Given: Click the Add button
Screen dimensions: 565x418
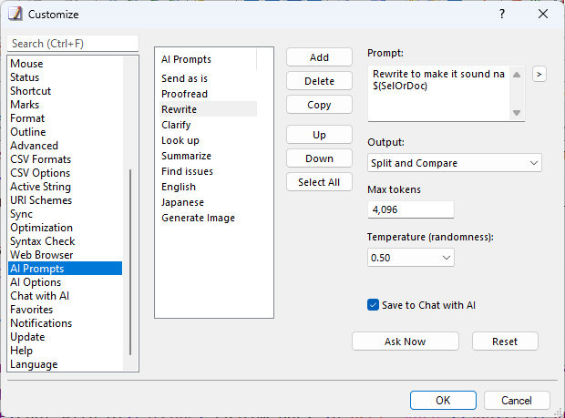Looking at the screenshot, I should (x=319, y=57).
